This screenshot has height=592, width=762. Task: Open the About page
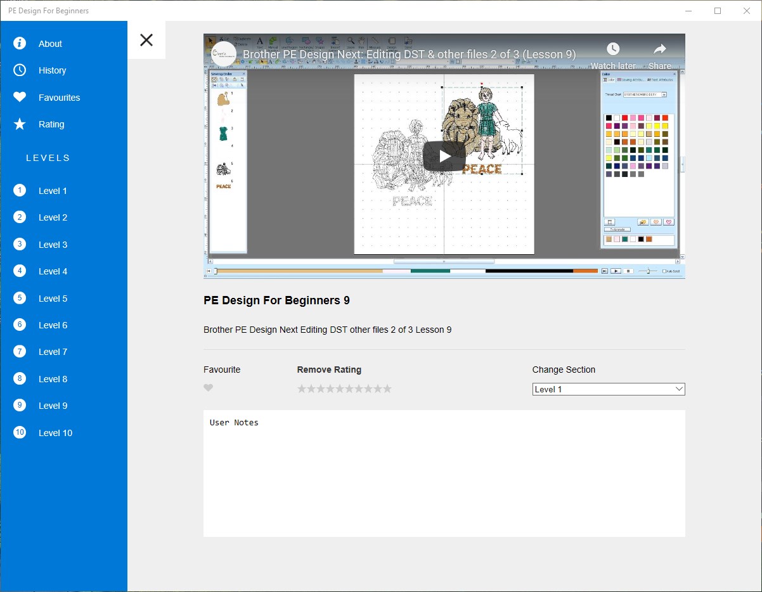pyautogui.click(x=50, y=44)
